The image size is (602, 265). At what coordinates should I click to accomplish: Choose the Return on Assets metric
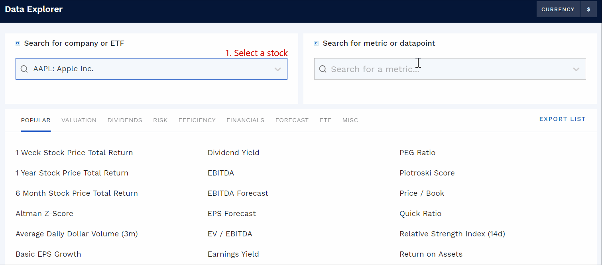click(x=431, y=254)
